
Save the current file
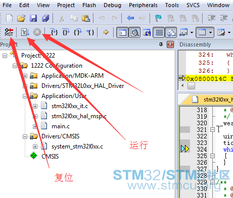coord(33,18)
